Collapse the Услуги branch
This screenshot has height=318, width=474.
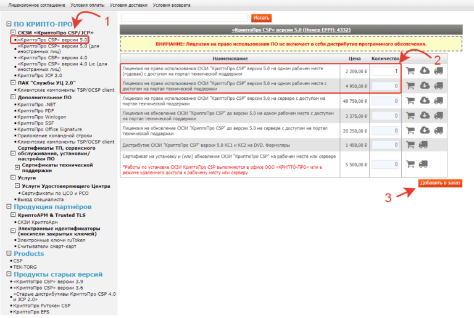click(x=13, y=177)
